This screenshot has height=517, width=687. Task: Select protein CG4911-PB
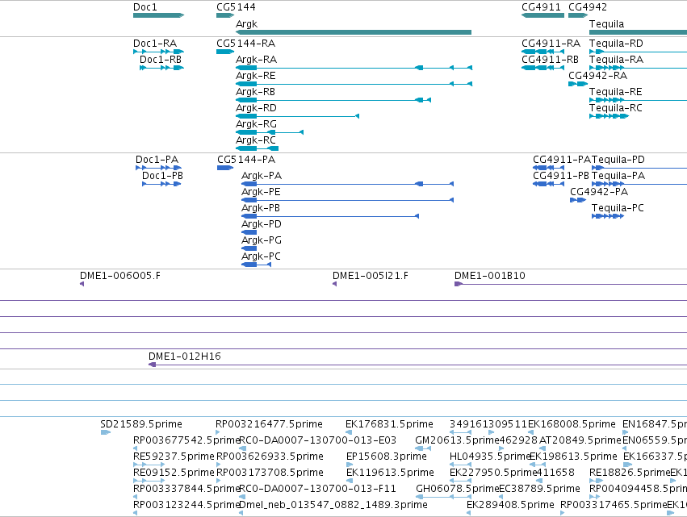(x=561, y=176)
